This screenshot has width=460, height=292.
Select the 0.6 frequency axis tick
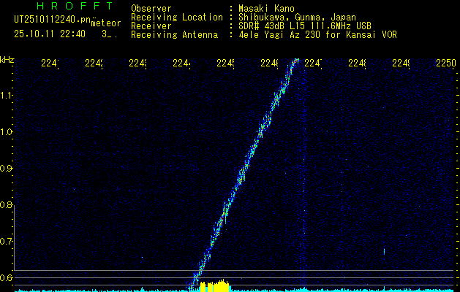pos(7,277)
